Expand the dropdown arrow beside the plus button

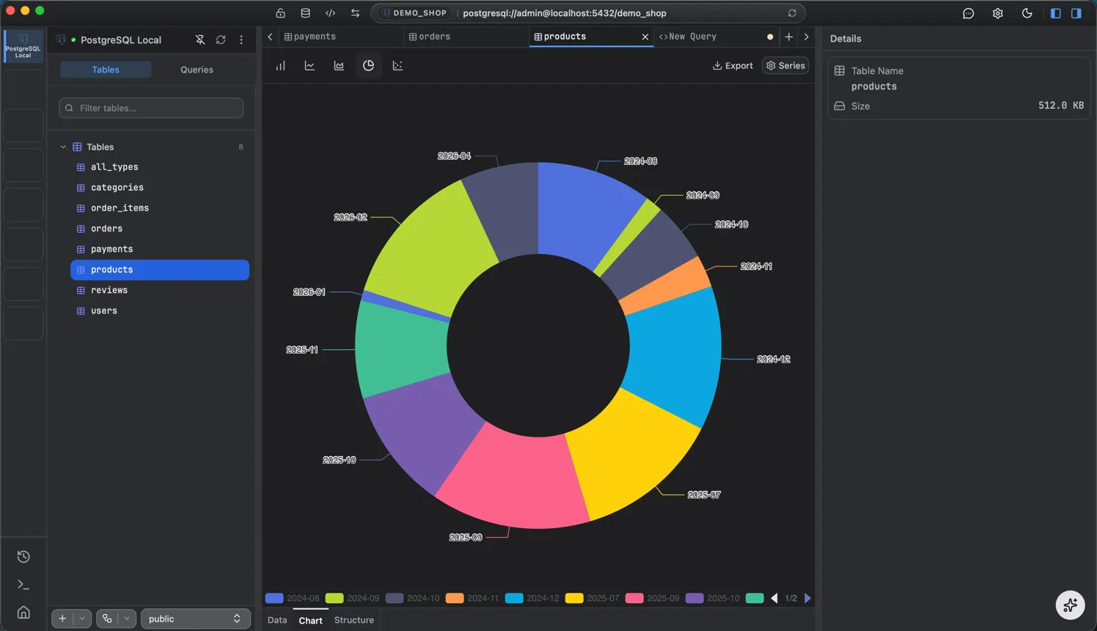pos(82,619)
